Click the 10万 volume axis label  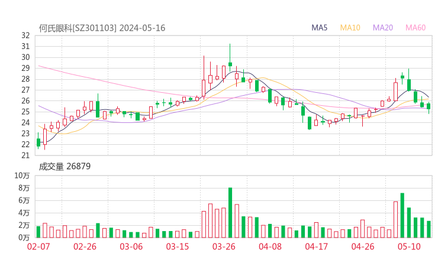point(22,175)
